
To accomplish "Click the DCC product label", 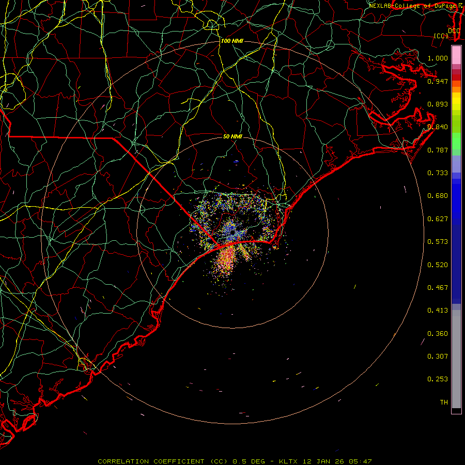I will pyautogui.click(x=454, y=31).
